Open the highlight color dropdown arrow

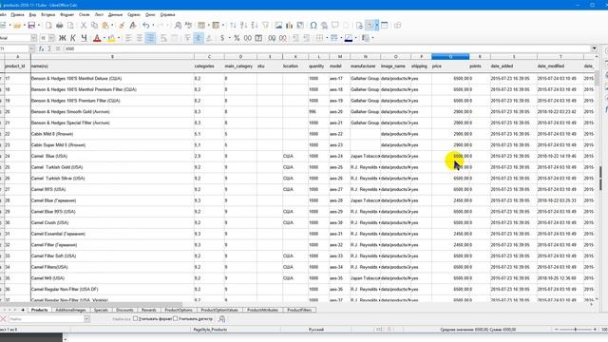[x=119, y=38]
